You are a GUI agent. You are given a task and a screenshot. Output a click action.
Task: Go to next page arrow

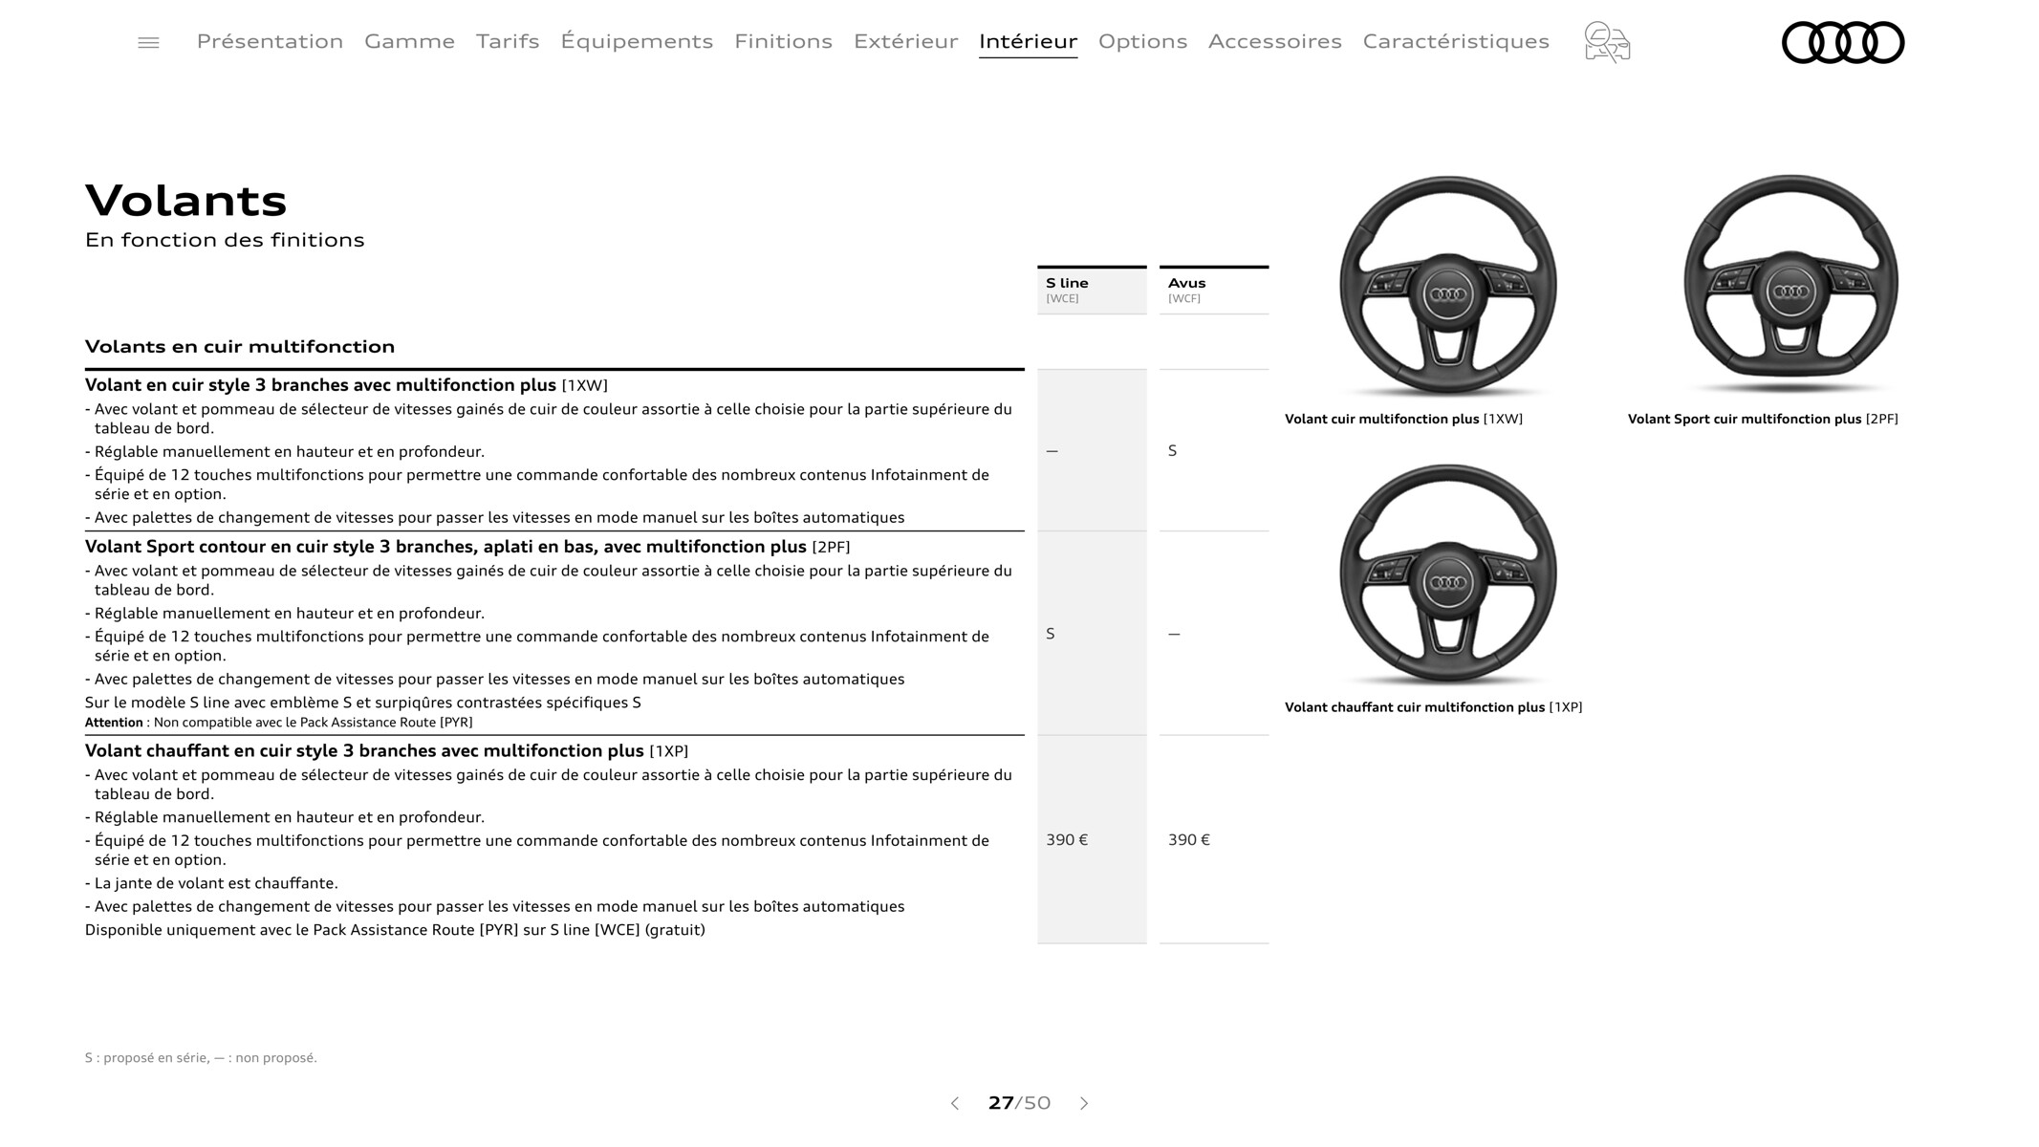coord(1084,1103)
